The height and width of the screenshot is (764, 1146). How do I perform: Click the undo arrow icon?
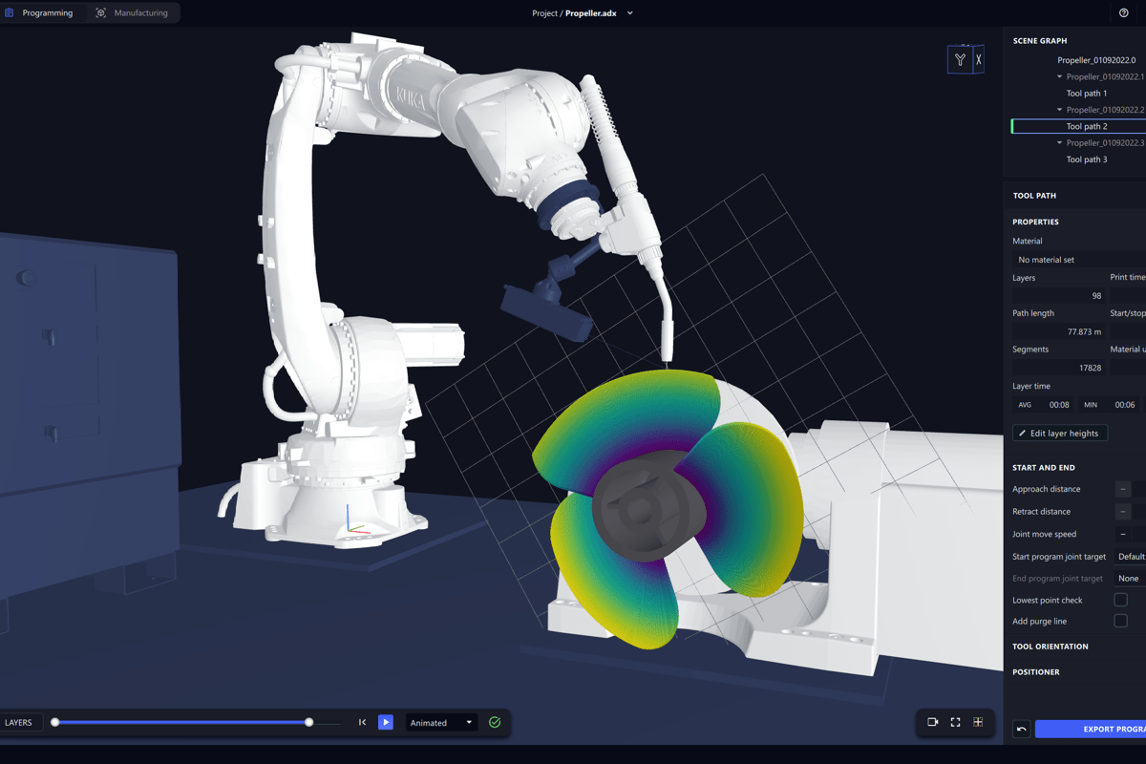click(1021, 730)
